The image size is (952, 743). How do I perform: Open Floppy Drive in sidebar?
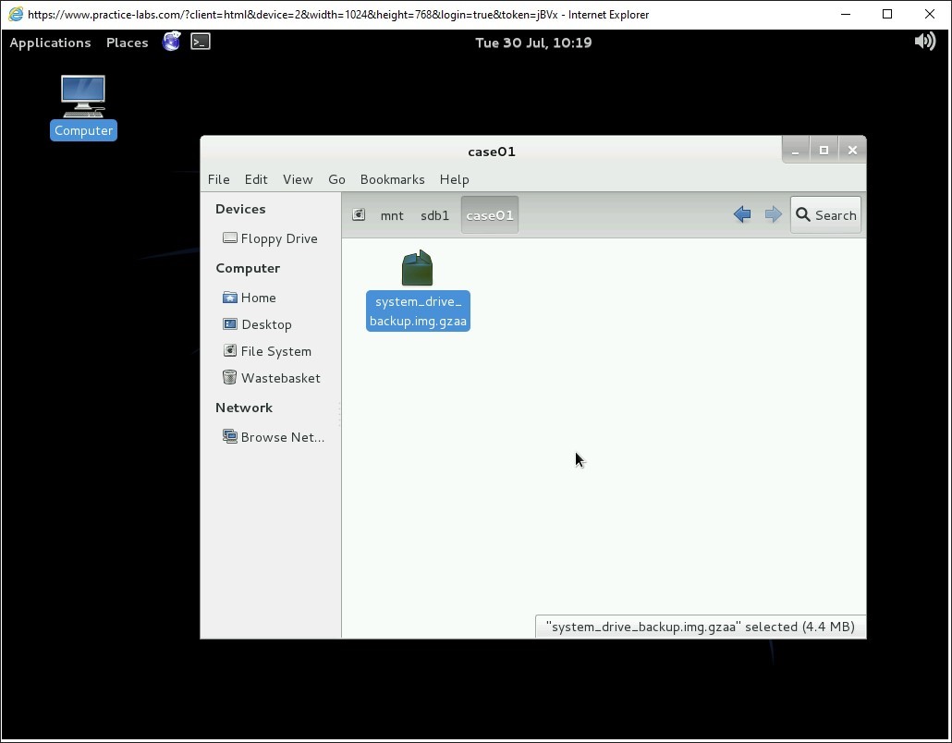(278, 238)
